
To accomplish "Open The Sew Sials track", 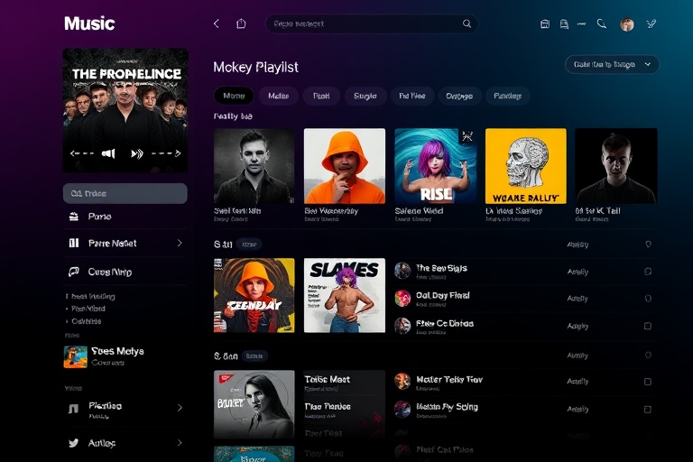I will coord(441,269).
